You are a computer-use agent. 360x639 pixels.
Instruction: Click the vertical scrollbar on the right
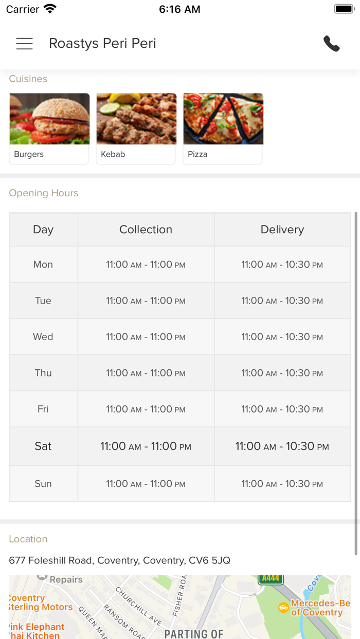click(x=356, y=383)
